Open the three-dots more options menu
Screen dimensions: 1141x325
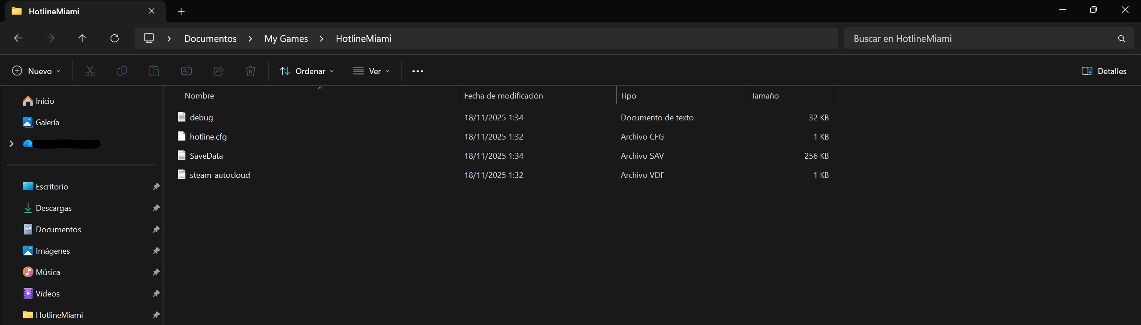click(418, 71)
